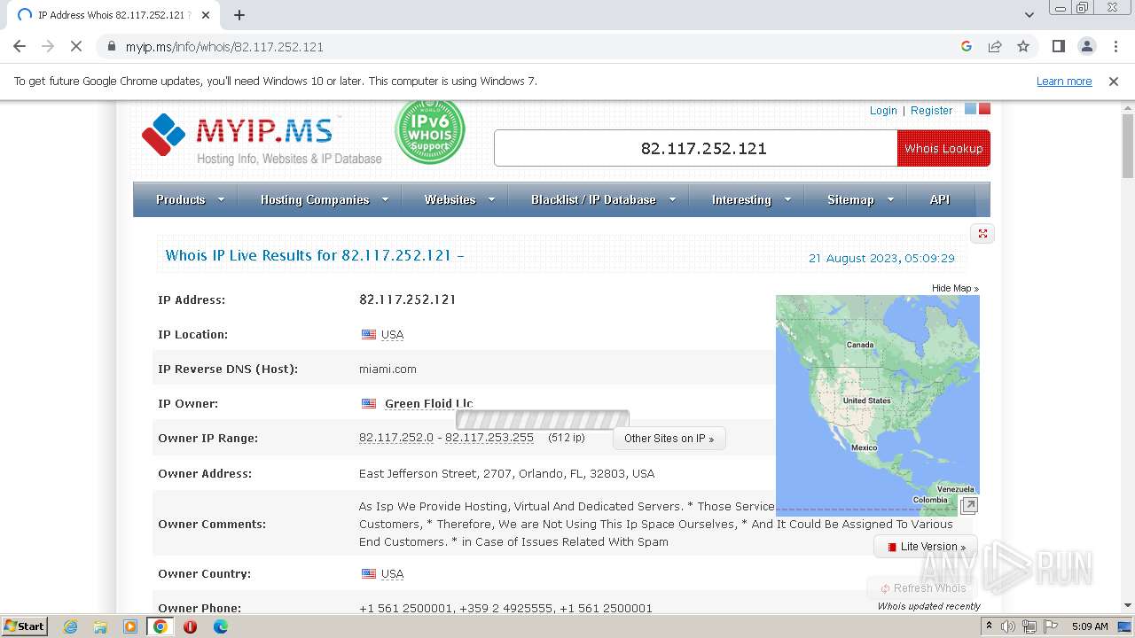This screenshot has height=638, width=1135.
Task: Open Internet Explorer from the taskbar
Action: pyautogui.click(x=71, y=626)
